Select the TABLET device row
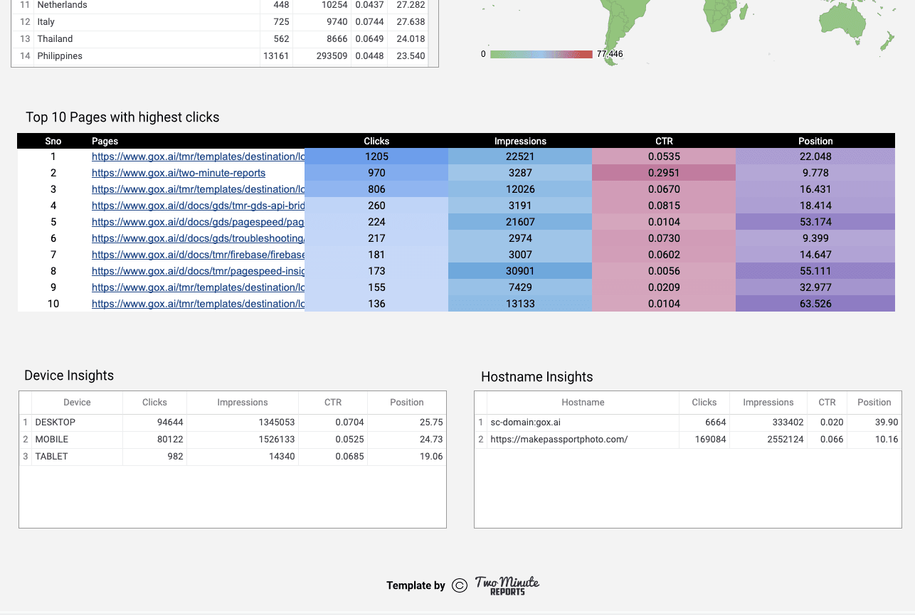The width and height of the screenshot is (915, 616). [233, 457]
